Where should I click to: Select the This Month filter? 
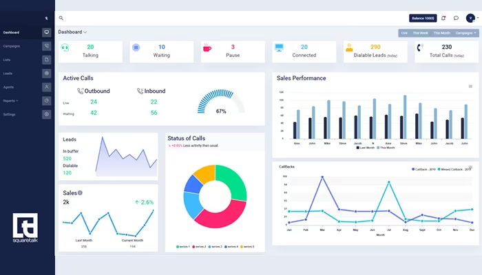(x=442, y=33)
